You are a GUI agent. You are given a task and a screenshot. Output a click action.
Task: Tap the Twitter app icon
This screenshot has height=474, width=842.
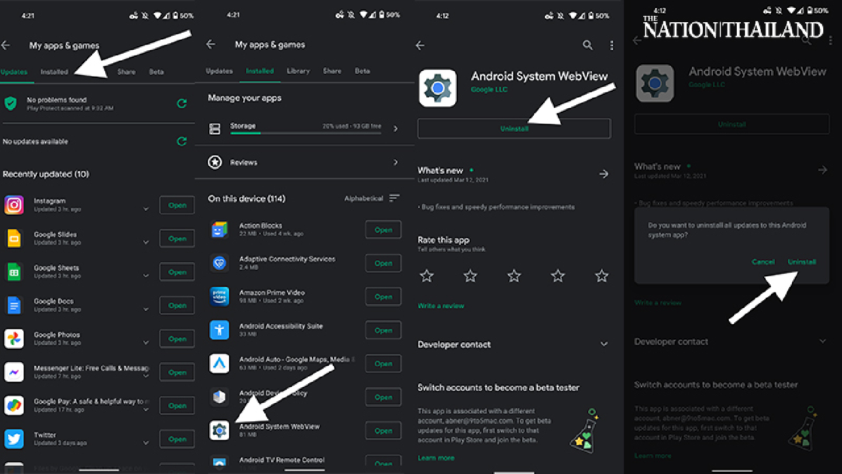coord(14,439)
